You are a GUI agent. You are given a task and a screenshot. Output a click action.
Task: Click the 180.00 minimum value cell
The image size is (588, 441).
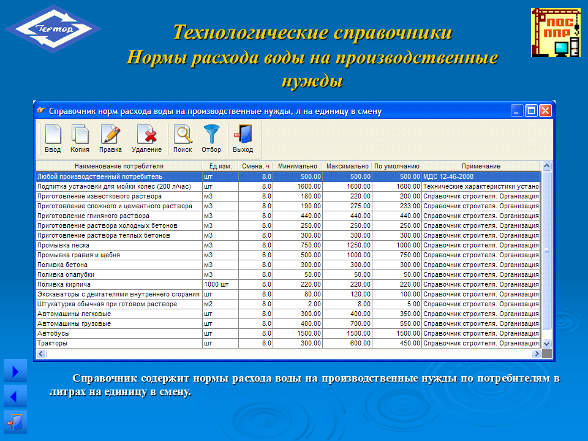[x=298, y=196]
